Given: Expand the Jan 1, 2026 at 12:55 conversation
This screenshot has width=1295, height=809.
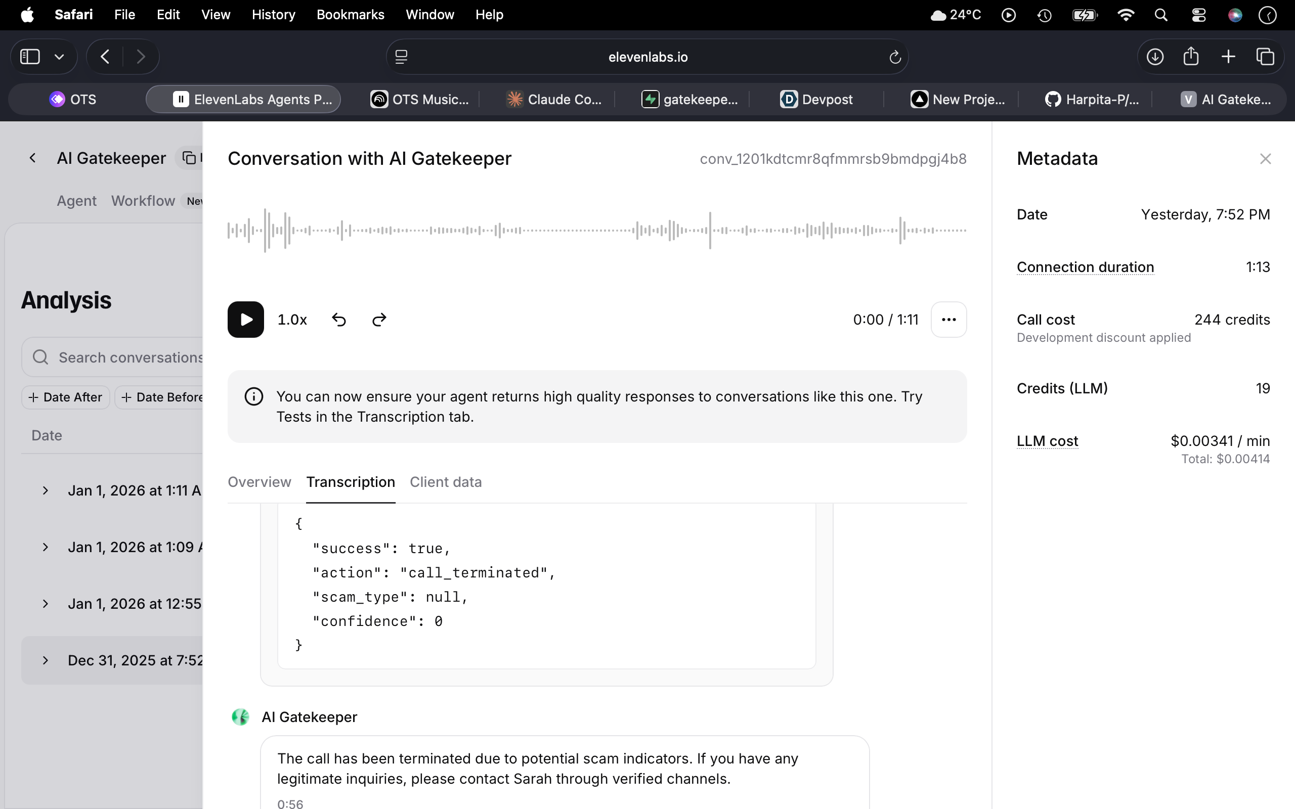Looking at the screenshot, I should click(46, 604).
